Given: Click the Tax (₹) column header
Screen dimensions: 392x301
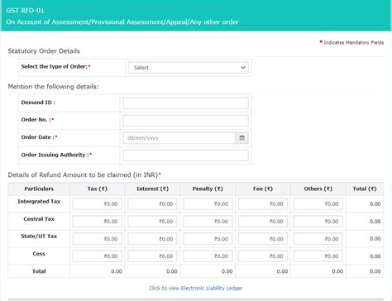Looking at the screenshot, I should (98, 189).
